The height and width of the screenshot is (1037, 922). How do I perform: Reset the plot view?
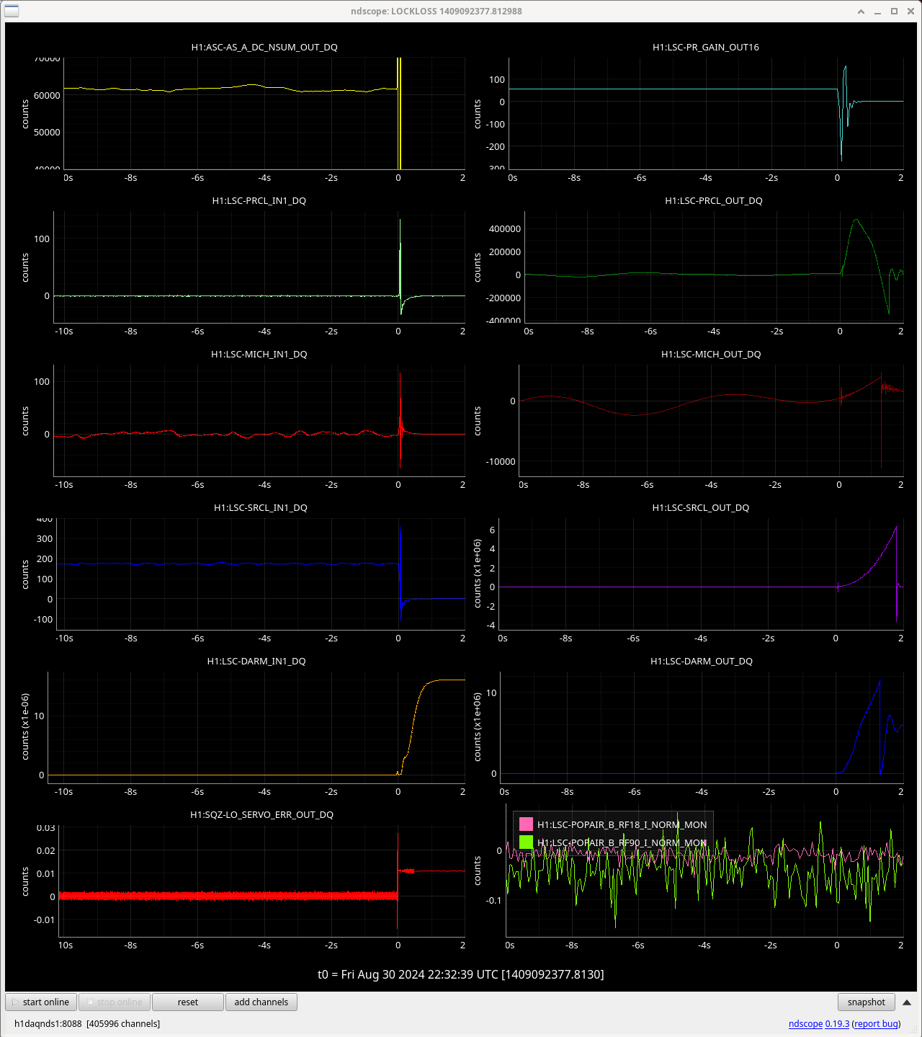(x=188, y=1002)
